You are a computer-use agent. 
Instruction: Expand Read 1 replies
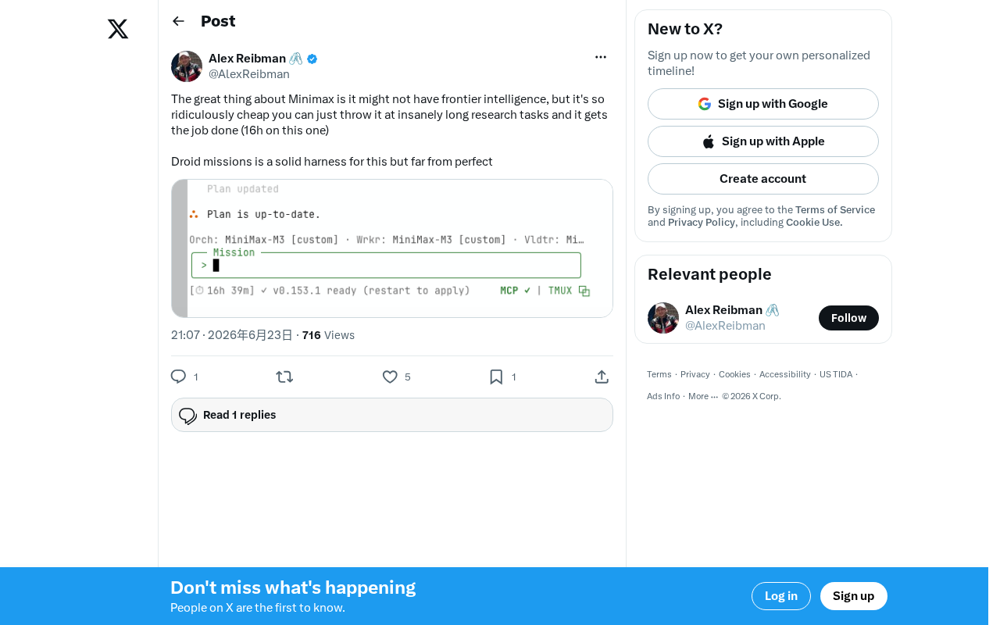coord(392,415)
